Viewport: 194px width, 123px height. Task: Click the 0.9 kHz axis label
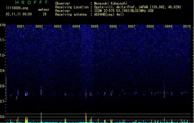[x=3, y=71]
